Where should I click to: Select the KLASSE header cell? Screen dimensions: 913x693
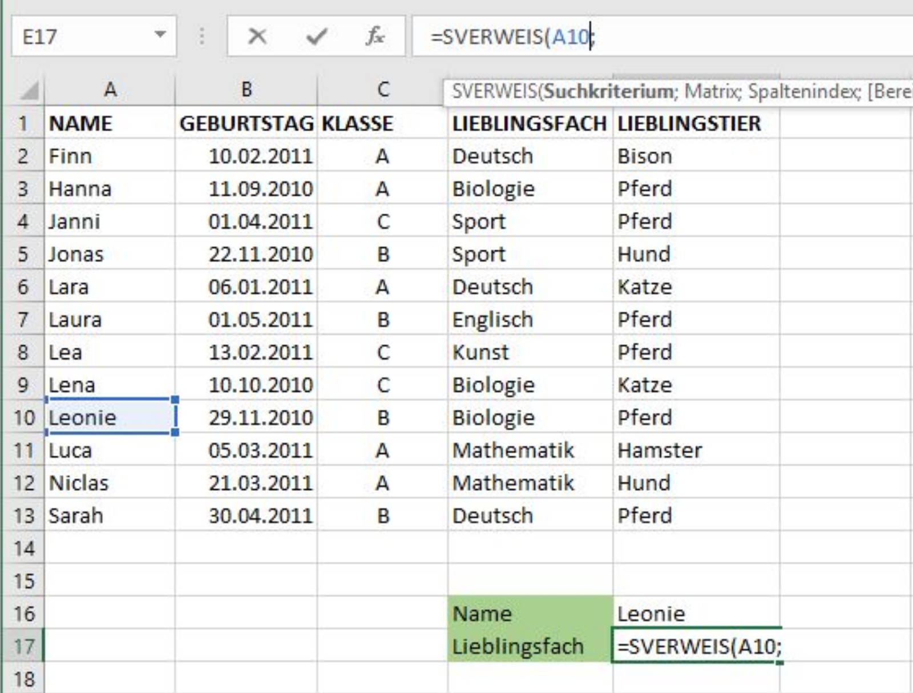pos(357,123)
